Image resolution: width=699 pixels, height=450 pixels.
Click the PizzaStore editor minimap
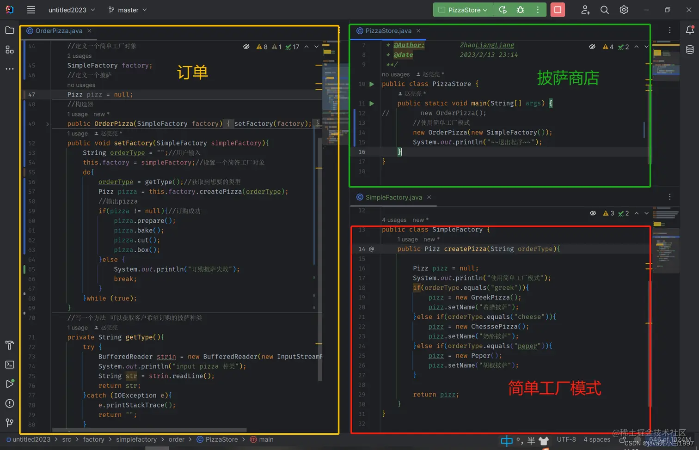pos(666,61)
